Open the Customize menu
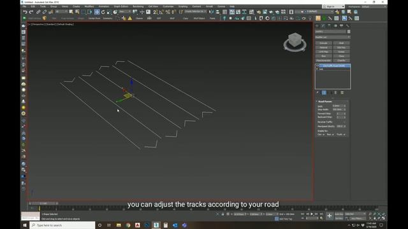Image resolution: width=408 pixels, height=229 pixels. tap(168, 6)
